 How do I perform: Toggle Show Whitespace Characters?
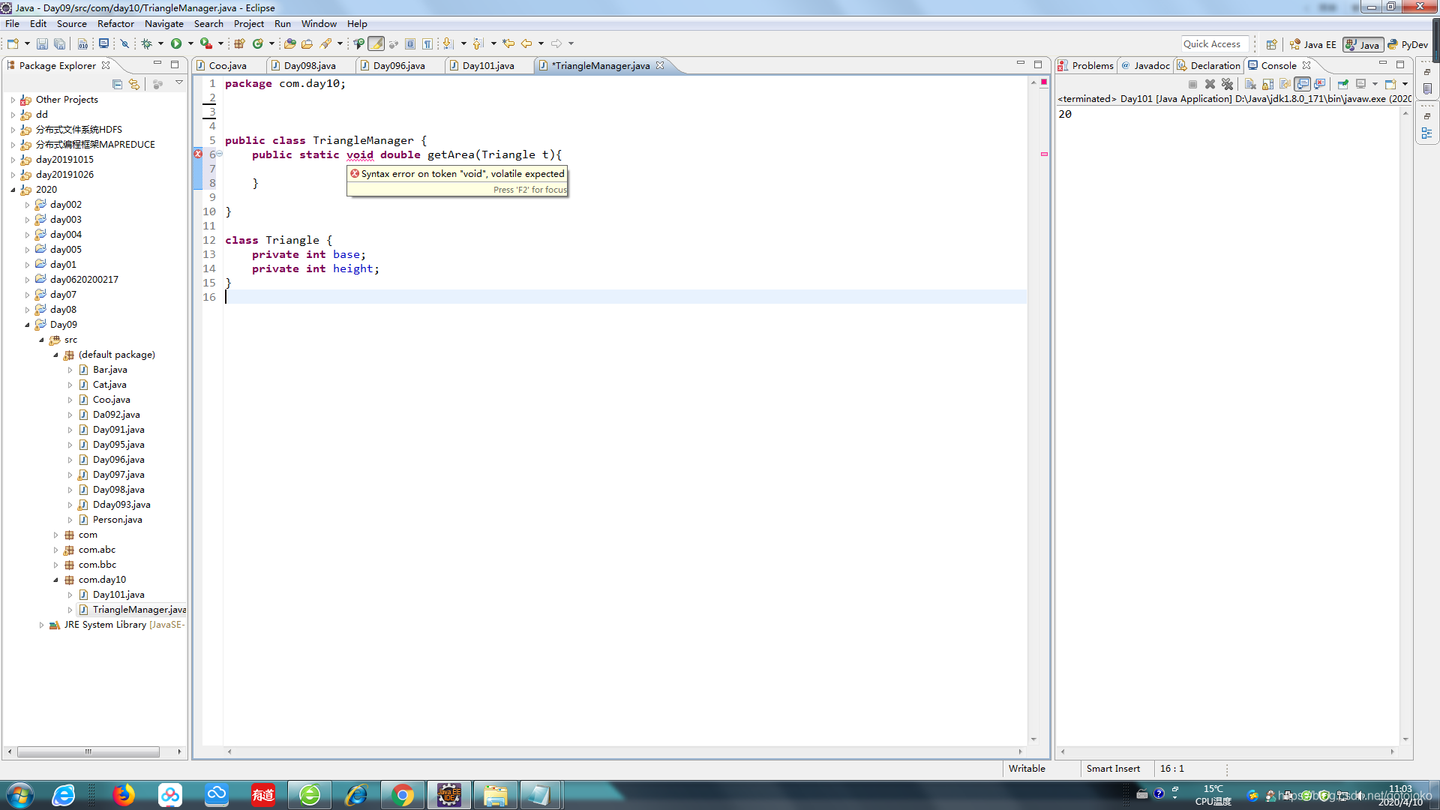(x=427, y=44)
